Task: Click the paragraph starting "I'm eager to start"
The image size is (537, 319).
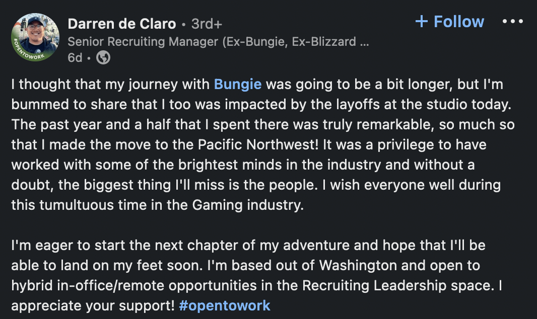Action: pyautogui.click(x=257, y=275)
